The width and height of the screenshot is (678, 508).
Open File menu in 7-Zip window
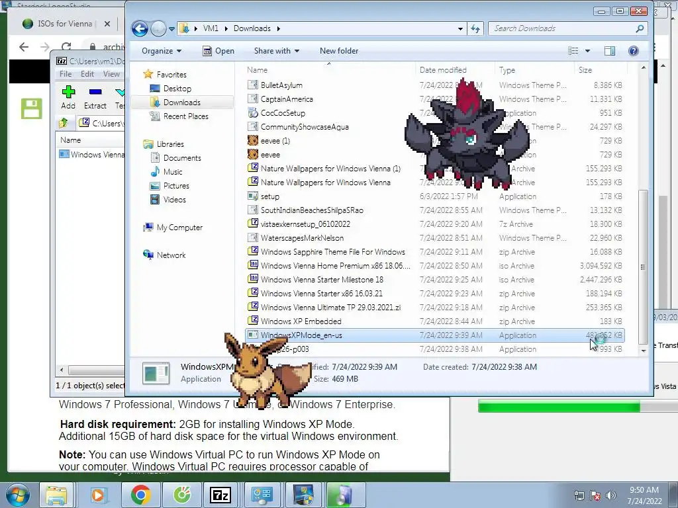coord(66,74)
